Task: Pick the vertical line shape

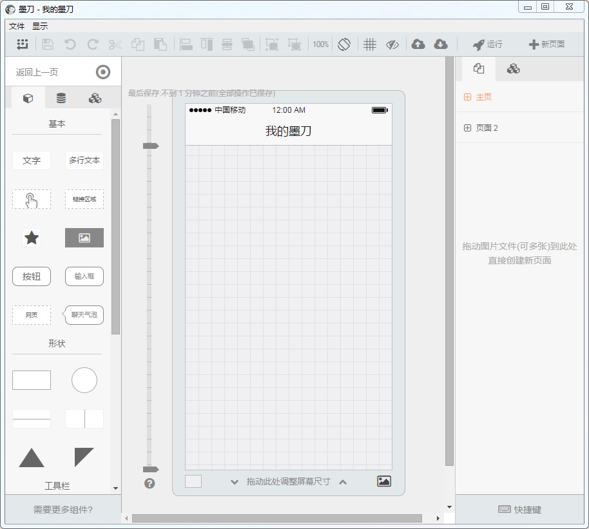Action: [x=84, y=419]
